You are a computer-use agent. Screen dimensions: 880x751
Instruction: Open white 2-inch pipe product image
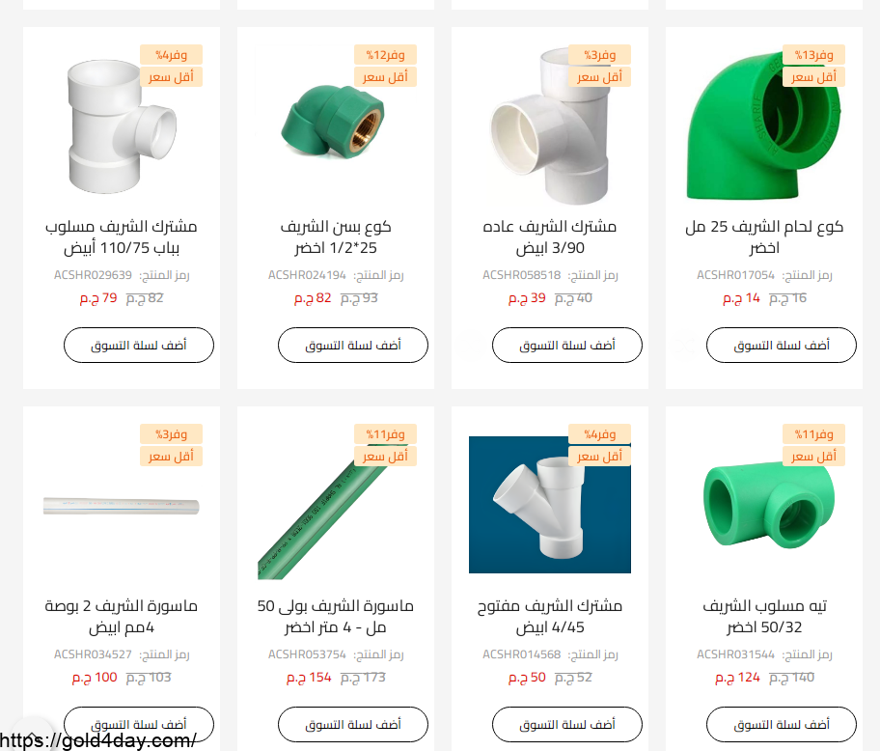tap(122, 506)
